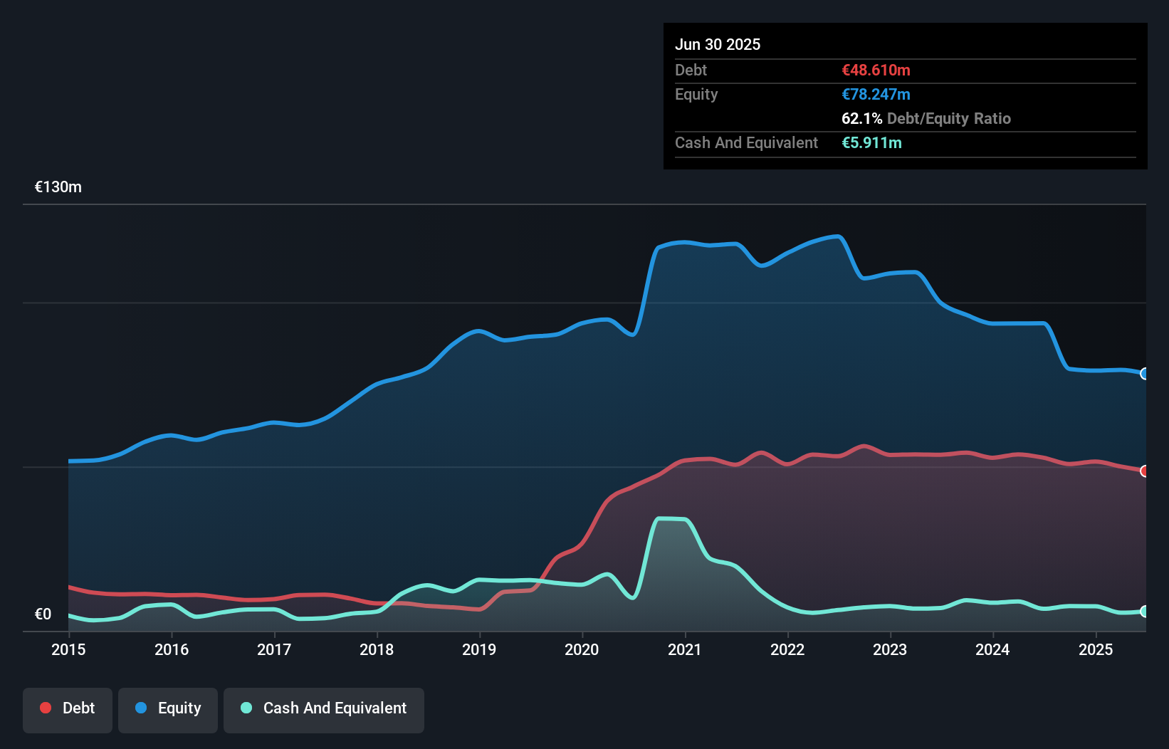Click the teal Cash And Equivalent legend dot

[x=246, y=708]
